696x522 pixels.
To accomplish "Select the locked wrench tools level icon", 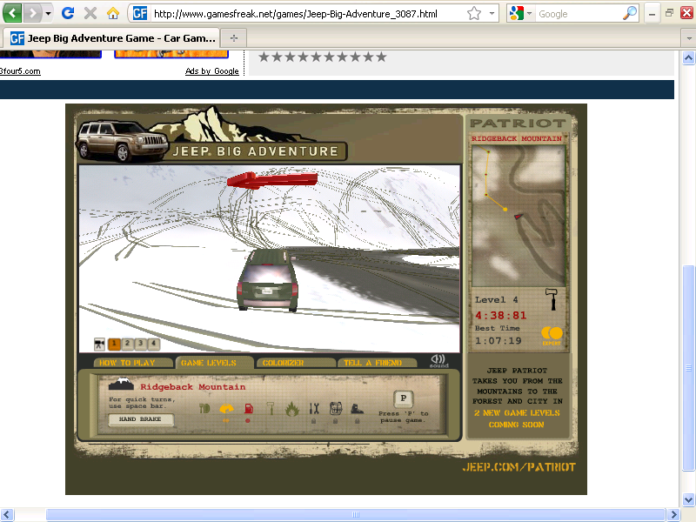I will coord(314,408).
